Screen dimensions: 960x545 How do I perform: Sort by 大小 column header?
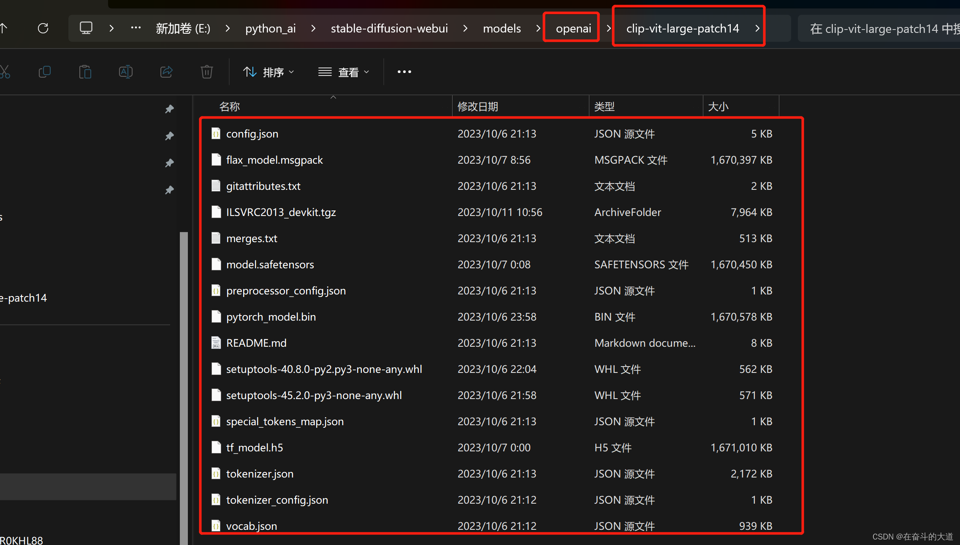pyautogui.click(x=718, y=106)
